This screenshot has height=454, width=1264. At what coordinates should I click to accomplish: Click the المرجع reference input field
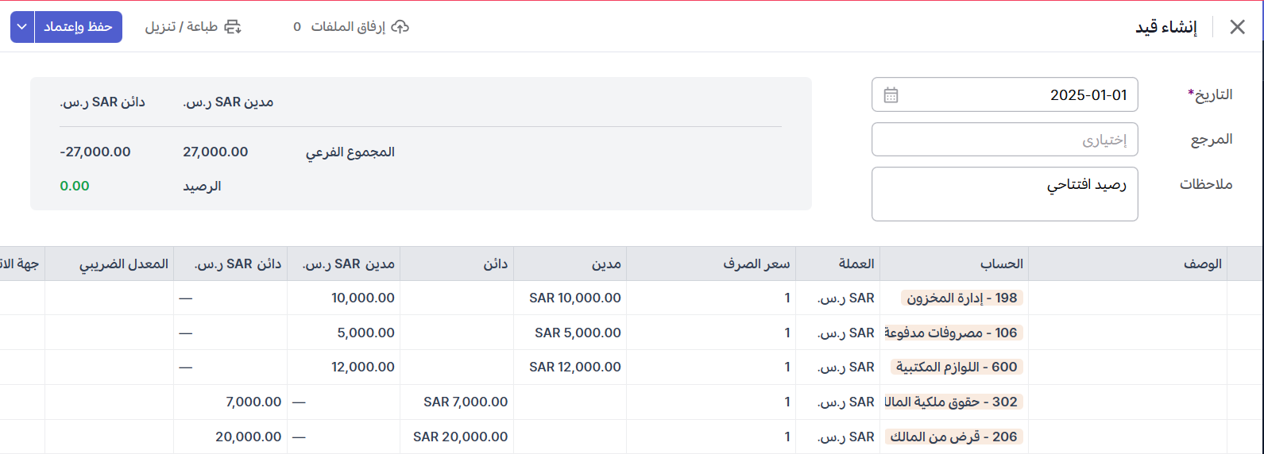(1004, 140)
